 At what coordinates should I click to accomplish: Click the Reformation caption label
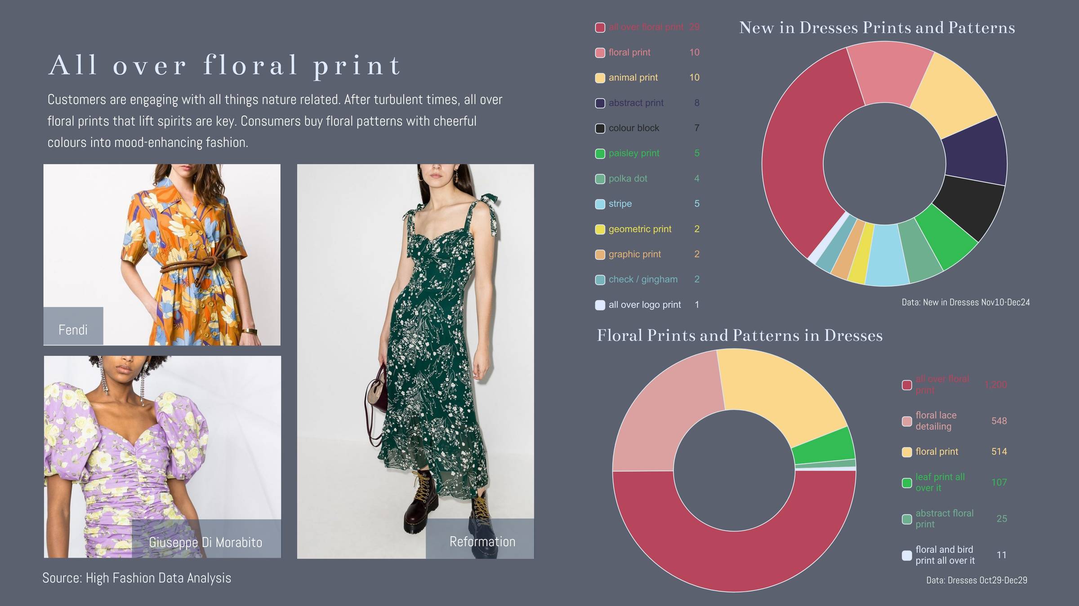click(482, 542)
